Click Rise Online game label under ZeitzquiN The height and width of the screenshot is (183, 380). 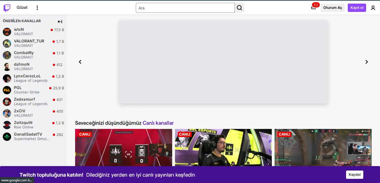(x=24, y=127)
